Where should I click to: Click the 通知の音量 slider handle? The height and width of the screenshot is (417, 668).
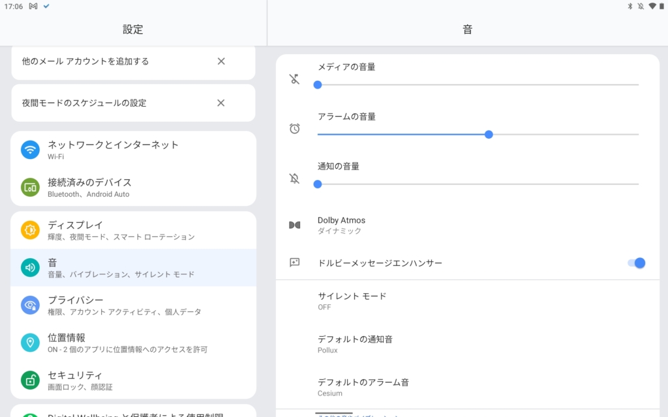318,184
